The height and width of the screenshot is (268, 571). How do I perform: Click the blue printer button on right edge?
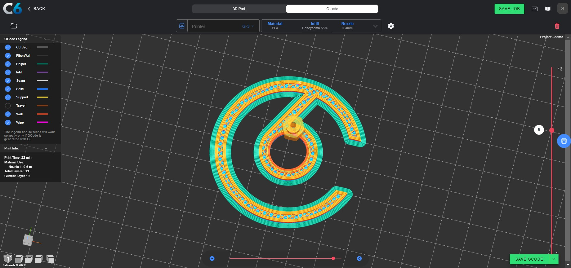click(x=564, y=141)
